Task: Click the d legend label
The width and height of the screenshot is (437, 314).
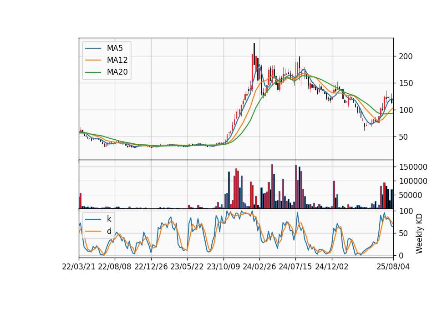Action: 109,231
